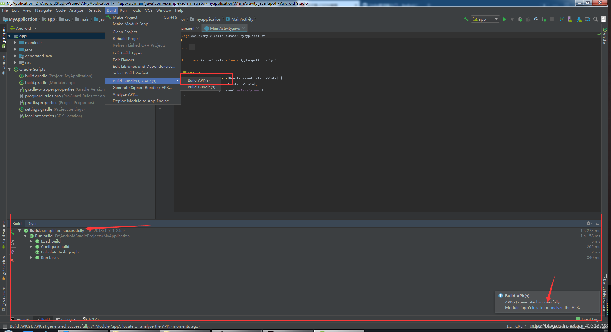
Task: Attach debugger to Android process icon
Action: pyautogui.click(x=544, y=19)
